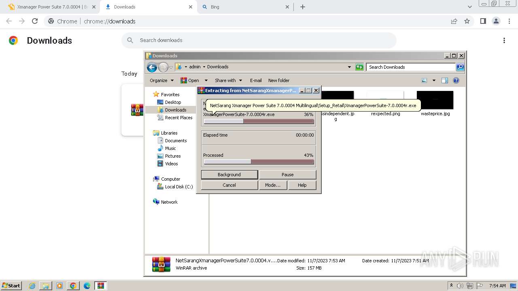This screenshot has width=518, height=291.
Task: Click the admin segment in the address path
Action: [195, 67]
